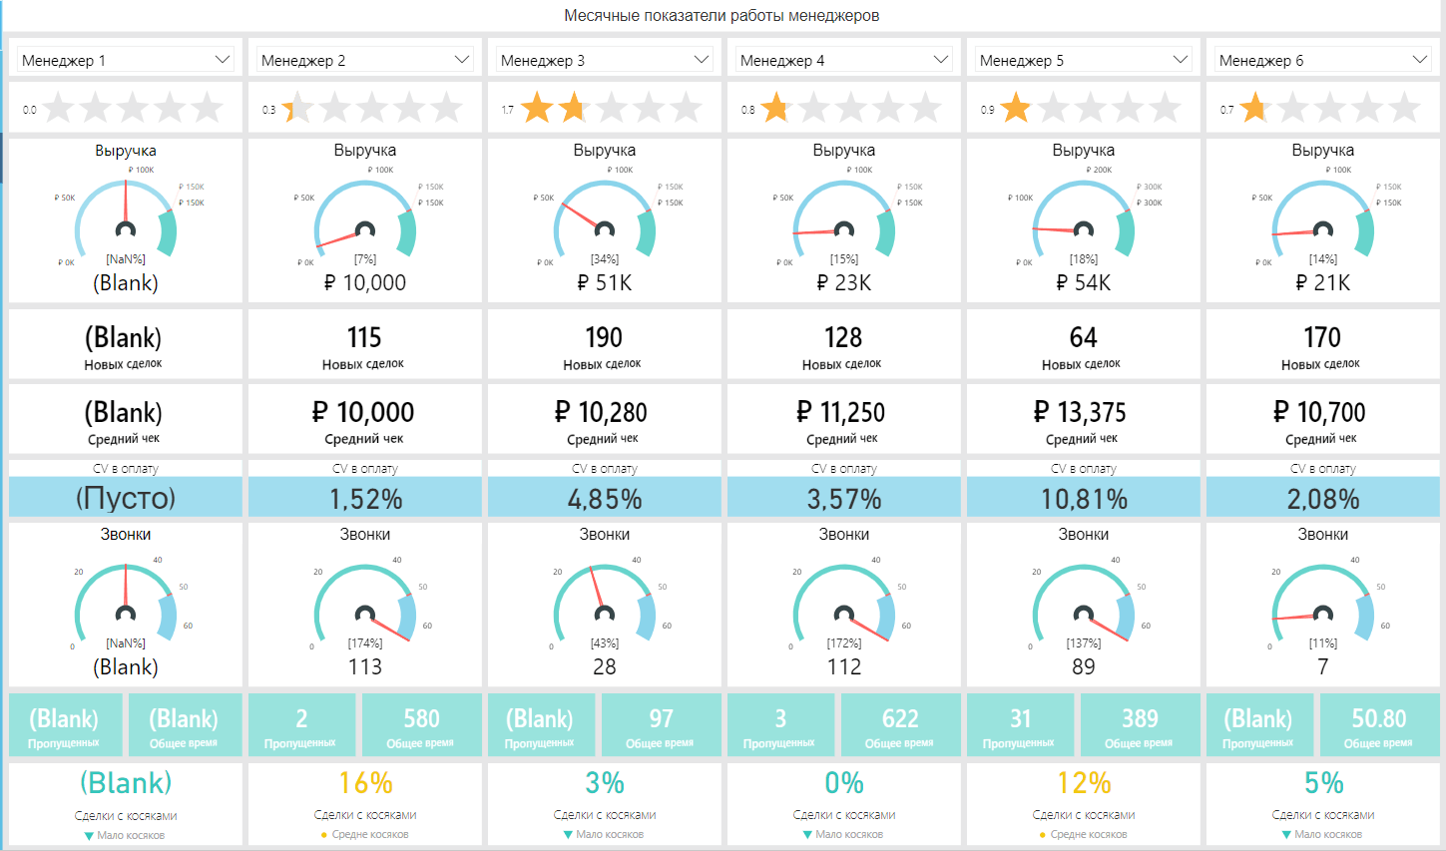The image size is (1446, 851).
Task: Click the partial star of rating 0.7
Action: 1253,107
